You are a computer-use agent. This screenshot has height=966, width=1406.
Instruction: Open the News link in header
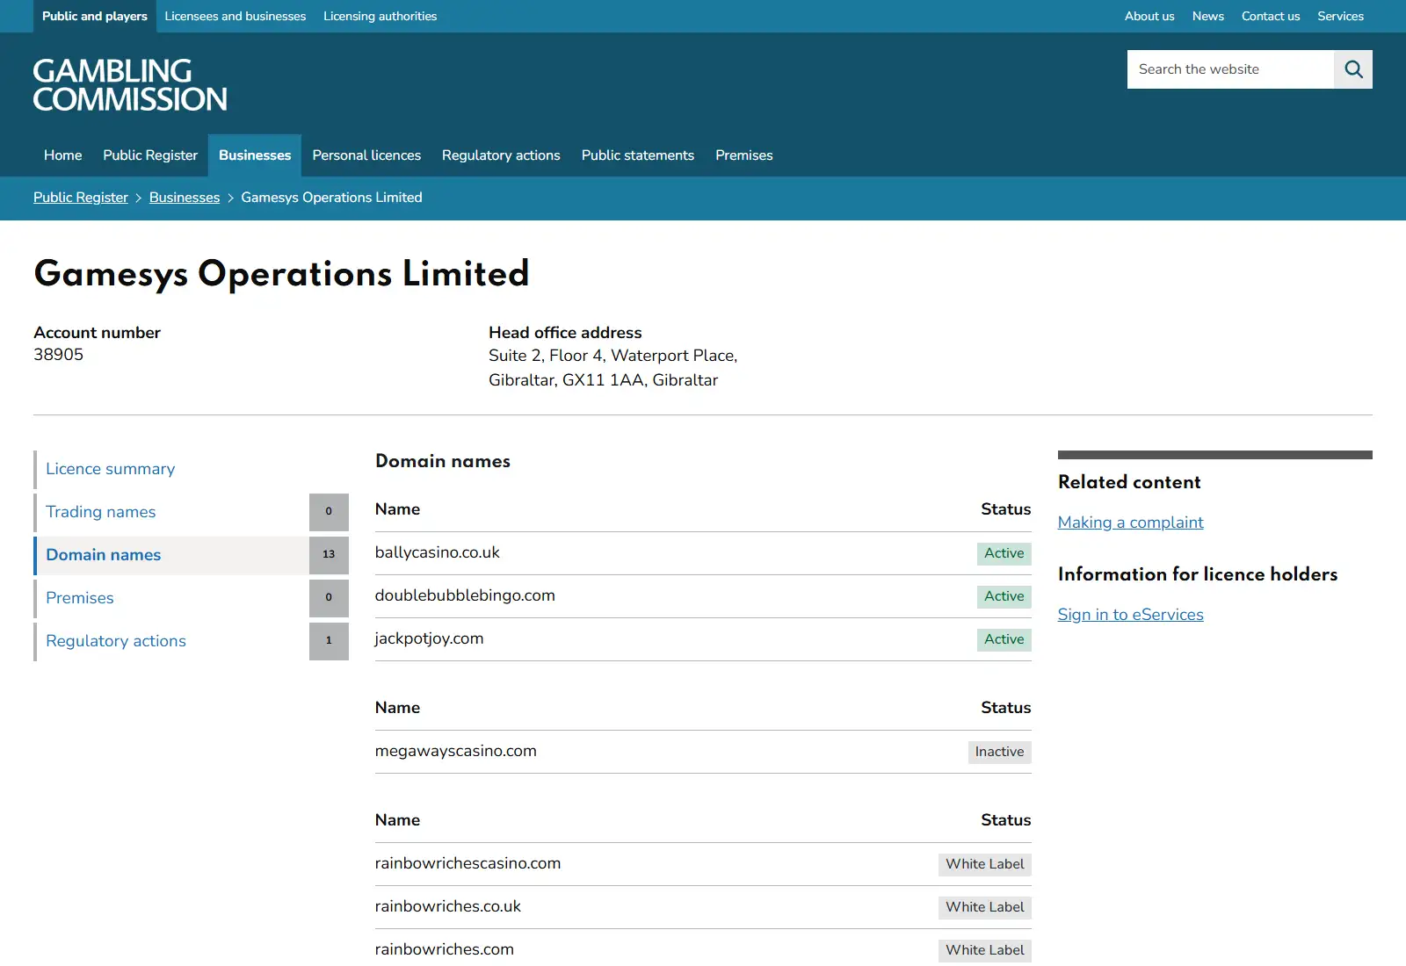click(x=1208, y=16)
